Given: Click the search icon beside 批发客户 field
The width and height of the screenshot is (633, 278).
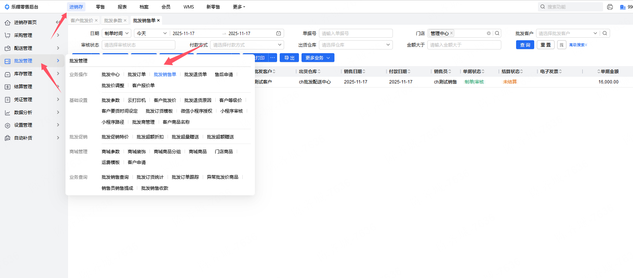Looking at the screenshot, I should click(605, 34).
